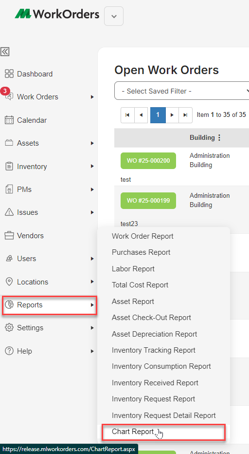Open Inventory Consumption Report menu entry

click(161, 366)
